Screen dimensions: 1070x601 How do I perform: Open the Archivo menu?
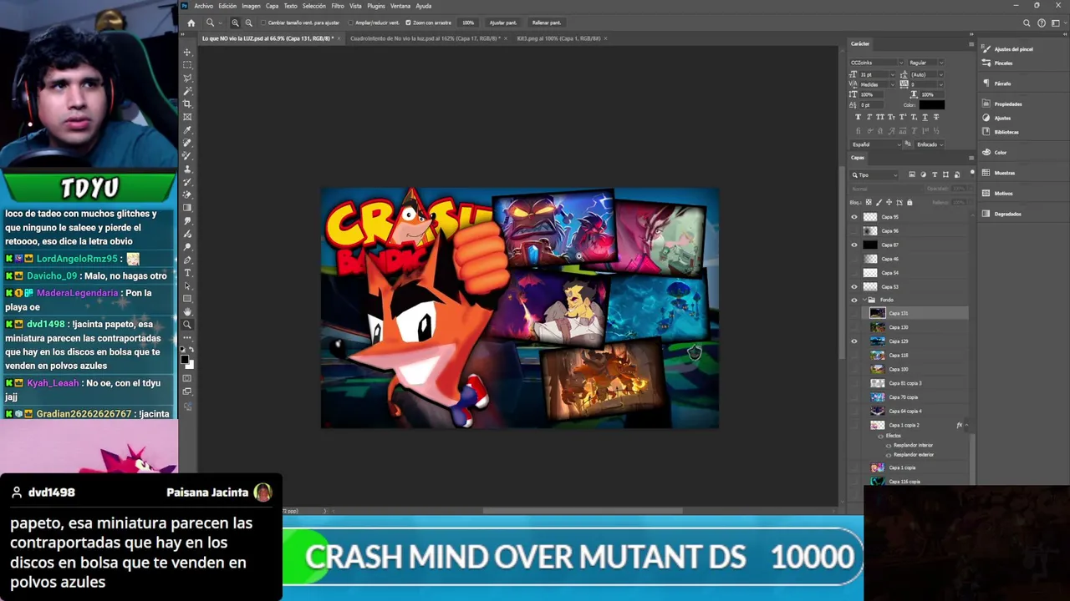(x=203, y=6)
